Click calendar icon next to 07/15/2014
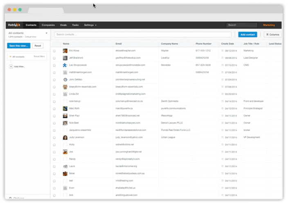288x204 pixels. coord(223,65)
